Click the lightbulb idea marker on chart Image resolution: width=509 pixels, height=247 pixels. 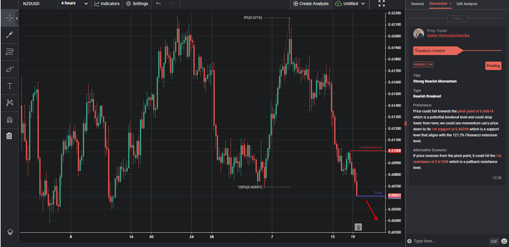358,227
